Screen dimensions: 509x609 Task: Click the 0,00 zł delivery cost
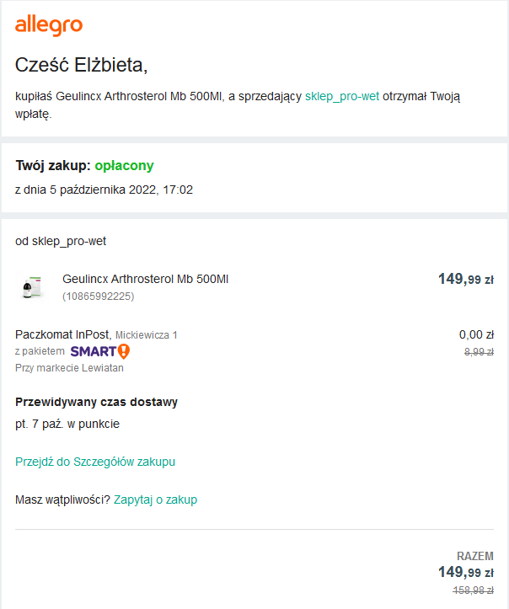click(476, 334)
